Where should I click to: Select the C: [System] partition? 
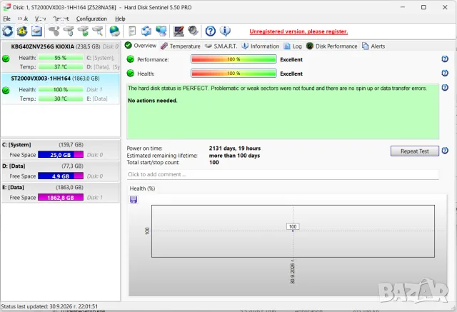(x=60, y=150)
